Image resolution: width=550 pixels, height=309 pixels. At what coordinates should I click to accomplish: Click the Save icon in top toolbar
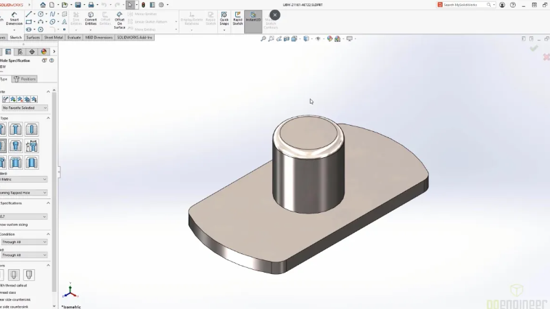click(x=78, y=5)
